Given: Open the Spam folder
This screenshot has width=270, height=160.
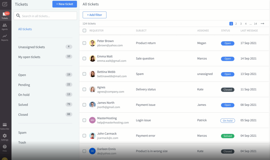Looking at the screenshot, I should pos(22,132).
